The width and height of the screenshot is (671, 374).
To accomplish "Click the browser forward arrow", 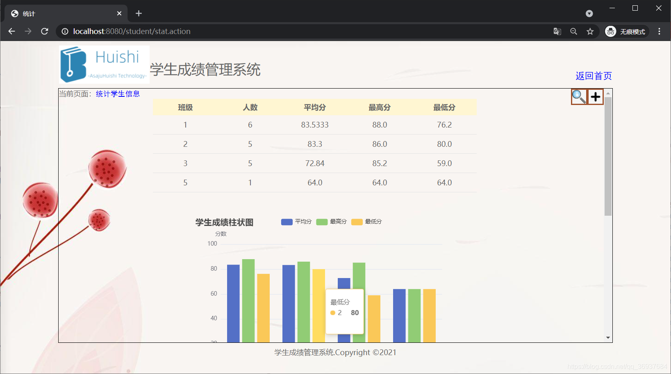I will (x=28, y=31).
